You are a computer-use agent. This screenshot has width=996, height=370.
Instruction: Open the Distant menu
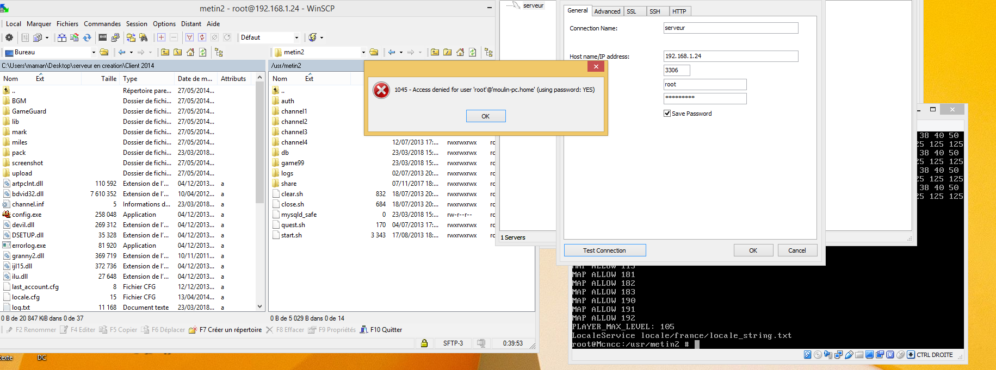(191, 23)
